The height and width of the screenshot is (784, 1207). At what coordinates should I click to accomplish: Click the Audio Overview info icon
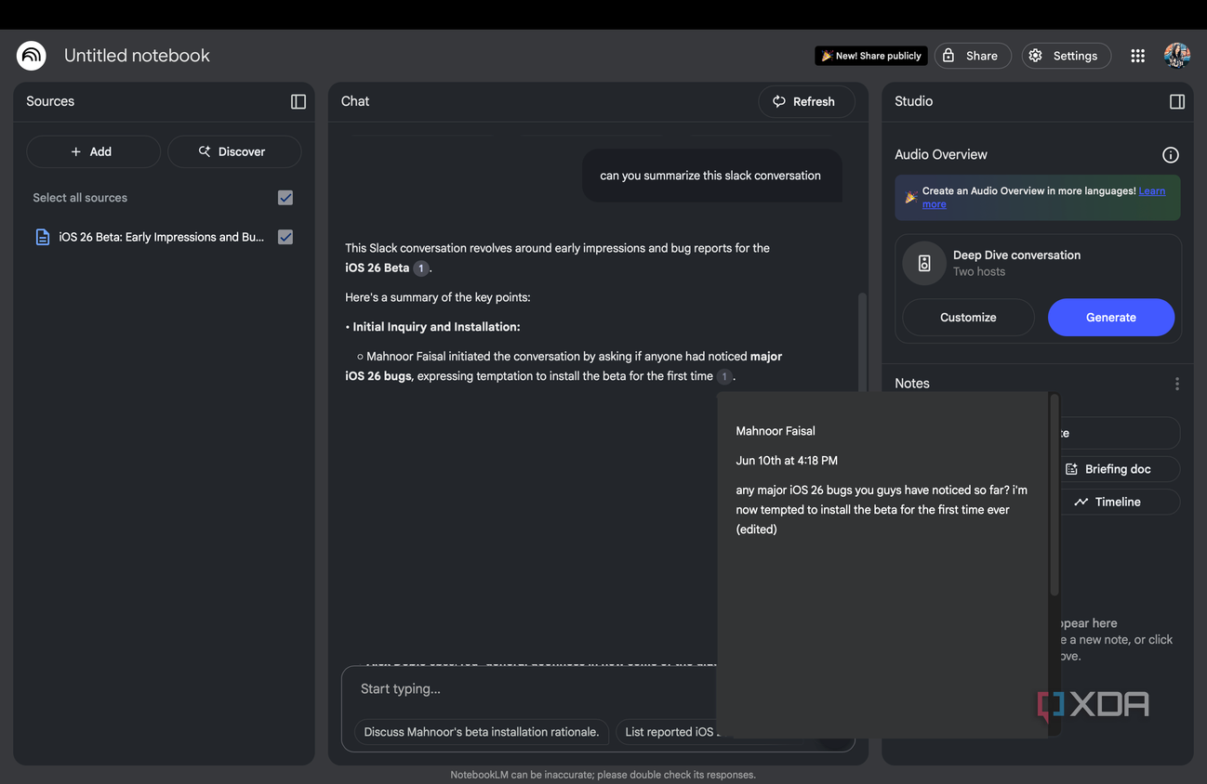1170,155
